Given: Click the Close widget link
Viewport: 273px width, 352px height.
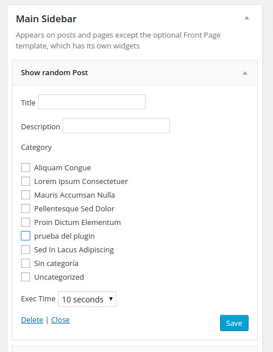Looking at the screenshot, I should [x=60, y=320].
